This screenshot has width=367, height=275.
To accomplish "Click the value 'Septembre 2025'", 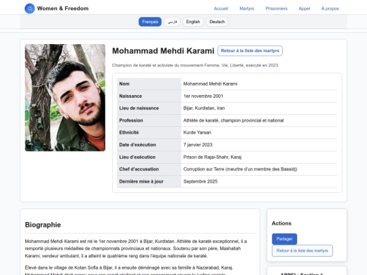I will [x=200, y=181].
